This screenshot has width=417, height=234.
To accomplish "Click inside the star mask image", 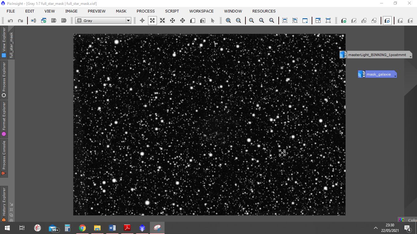I will pos(209,124).
